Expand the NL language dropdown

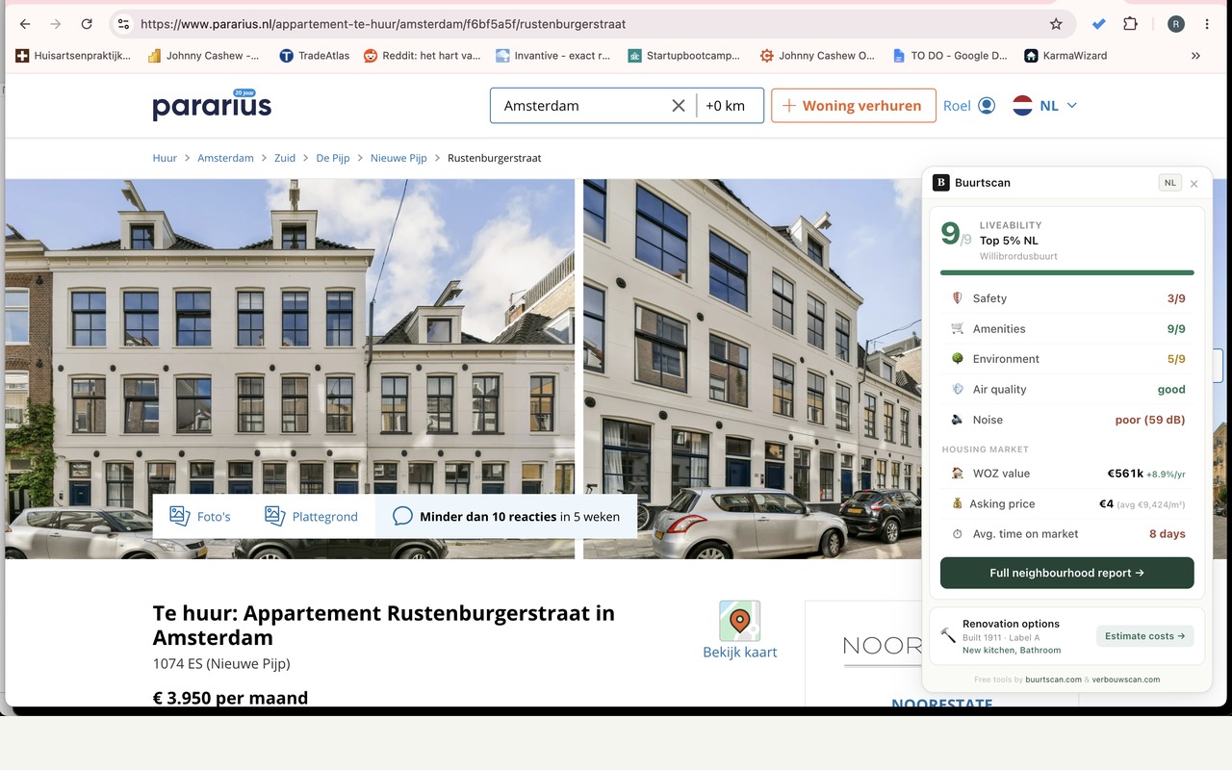pyautogui.click(x=1072, y=106)
